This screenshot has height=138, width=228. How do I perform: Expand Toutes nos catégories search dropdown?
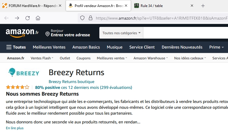[121, 33]
